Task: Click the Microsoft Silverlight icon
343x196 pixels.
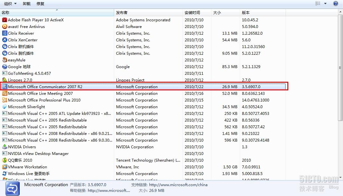Action: (x=4, y=107)
